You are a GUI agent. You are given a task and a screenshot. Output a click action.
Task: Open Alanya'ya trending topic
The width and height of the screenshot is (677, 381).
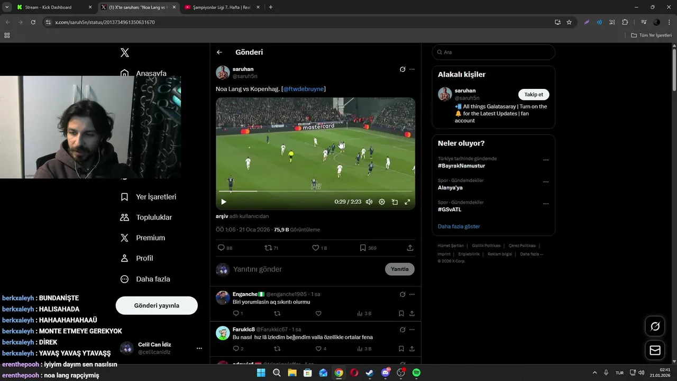point(450,187)
